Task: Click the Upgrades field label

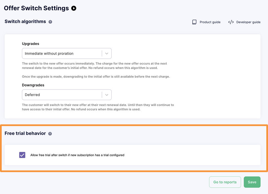Action: click(31, 44)
